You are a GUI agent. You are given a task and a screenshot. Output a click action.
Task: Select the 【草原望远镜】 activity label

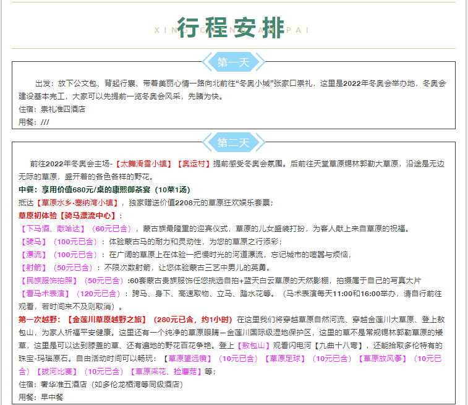click(186, 359)
